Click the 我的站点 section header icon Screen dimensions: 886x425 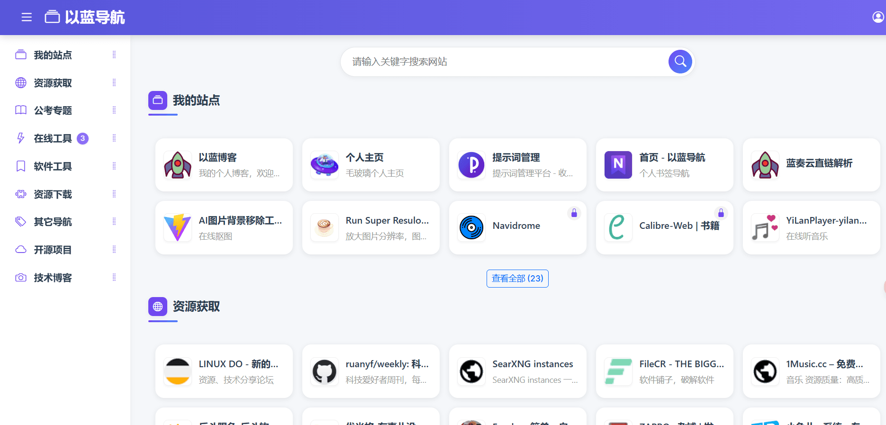158,100
